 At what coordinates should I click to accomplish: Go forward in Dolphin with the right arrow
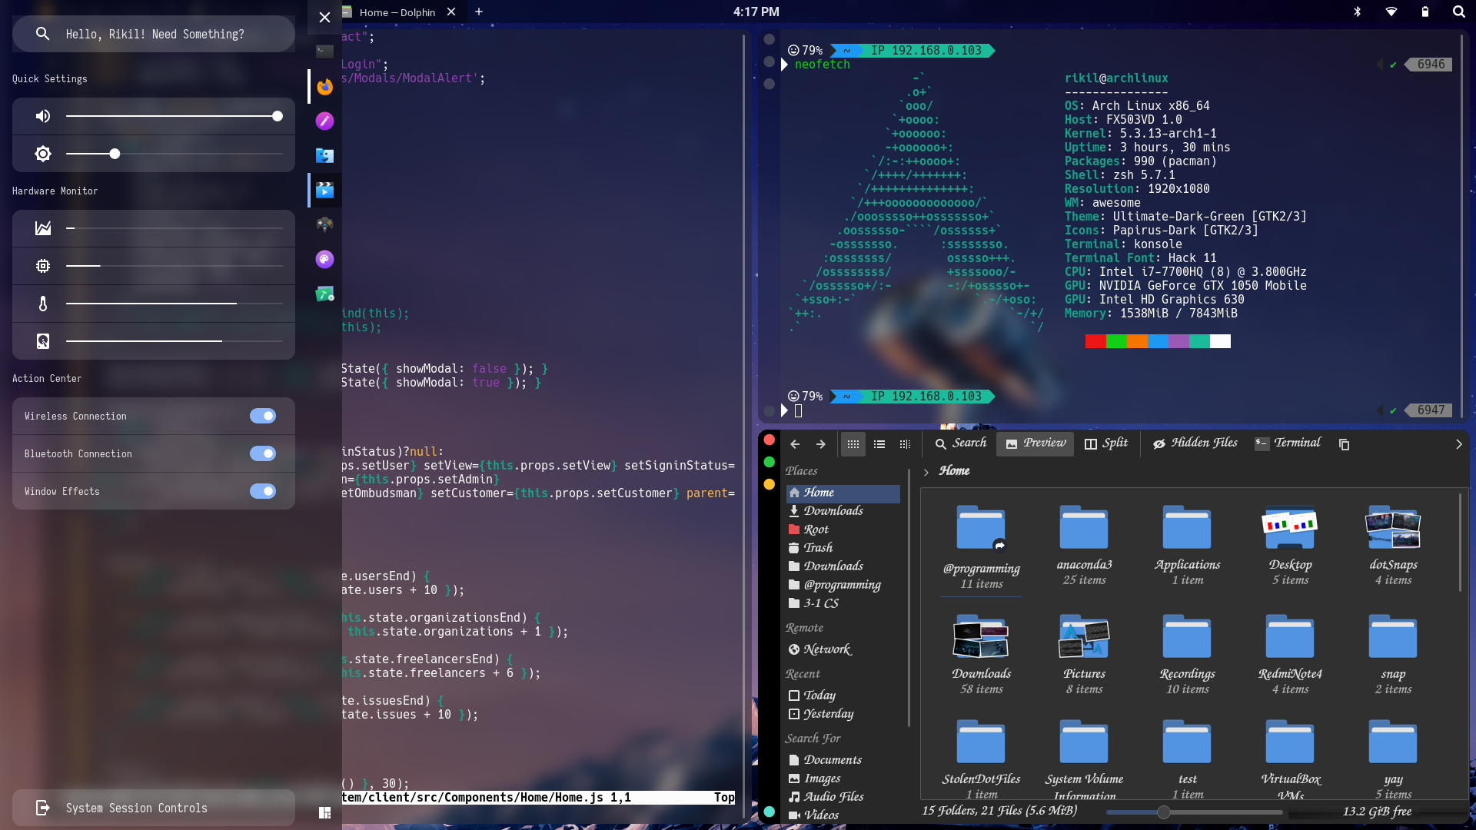tap(821, 444)
